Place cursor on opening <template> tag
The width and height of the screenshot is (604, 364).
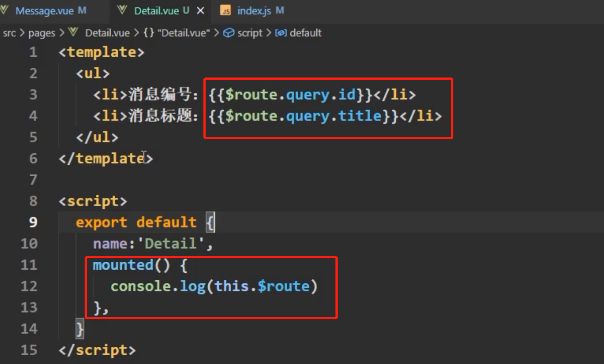tap(101, 52)
